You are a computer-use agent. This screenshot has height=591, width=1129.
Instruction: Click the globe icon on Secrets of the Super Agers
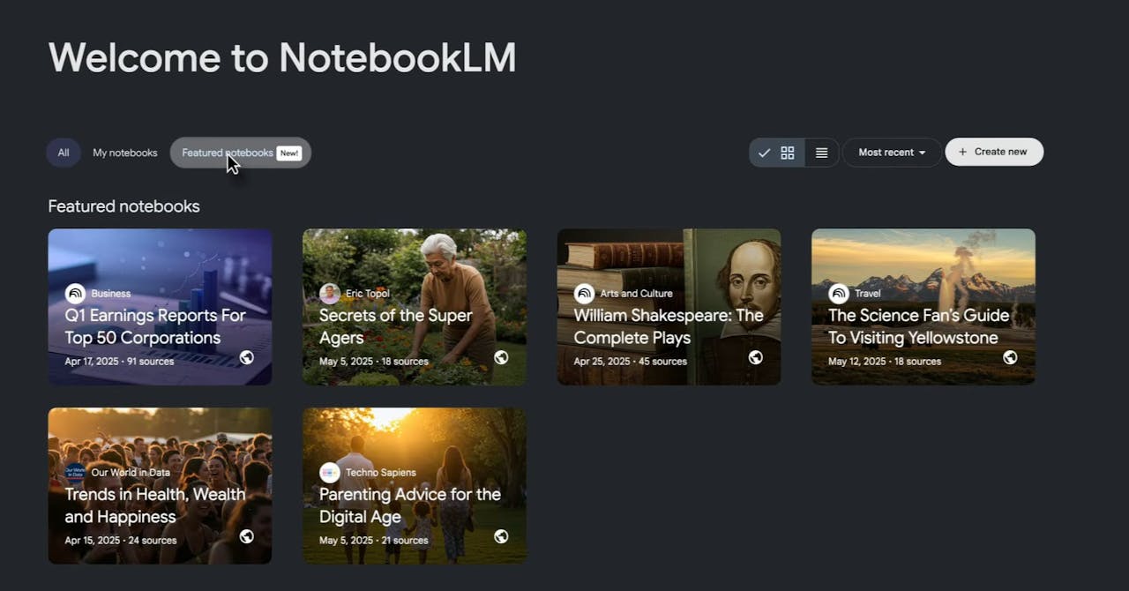coord(501,357)
